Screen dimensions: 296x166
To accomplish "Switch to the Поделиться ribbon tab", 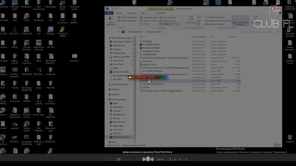I will 131,13.
